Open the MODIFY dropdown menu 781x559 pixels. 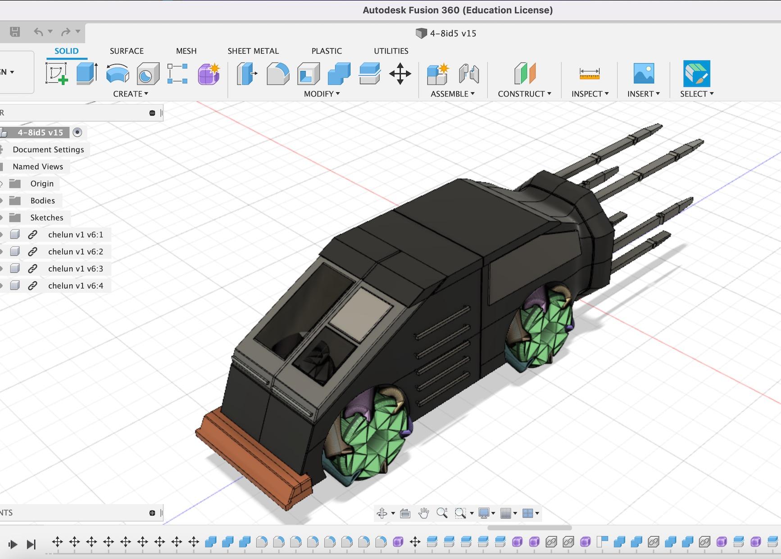(x=322, y=94)
